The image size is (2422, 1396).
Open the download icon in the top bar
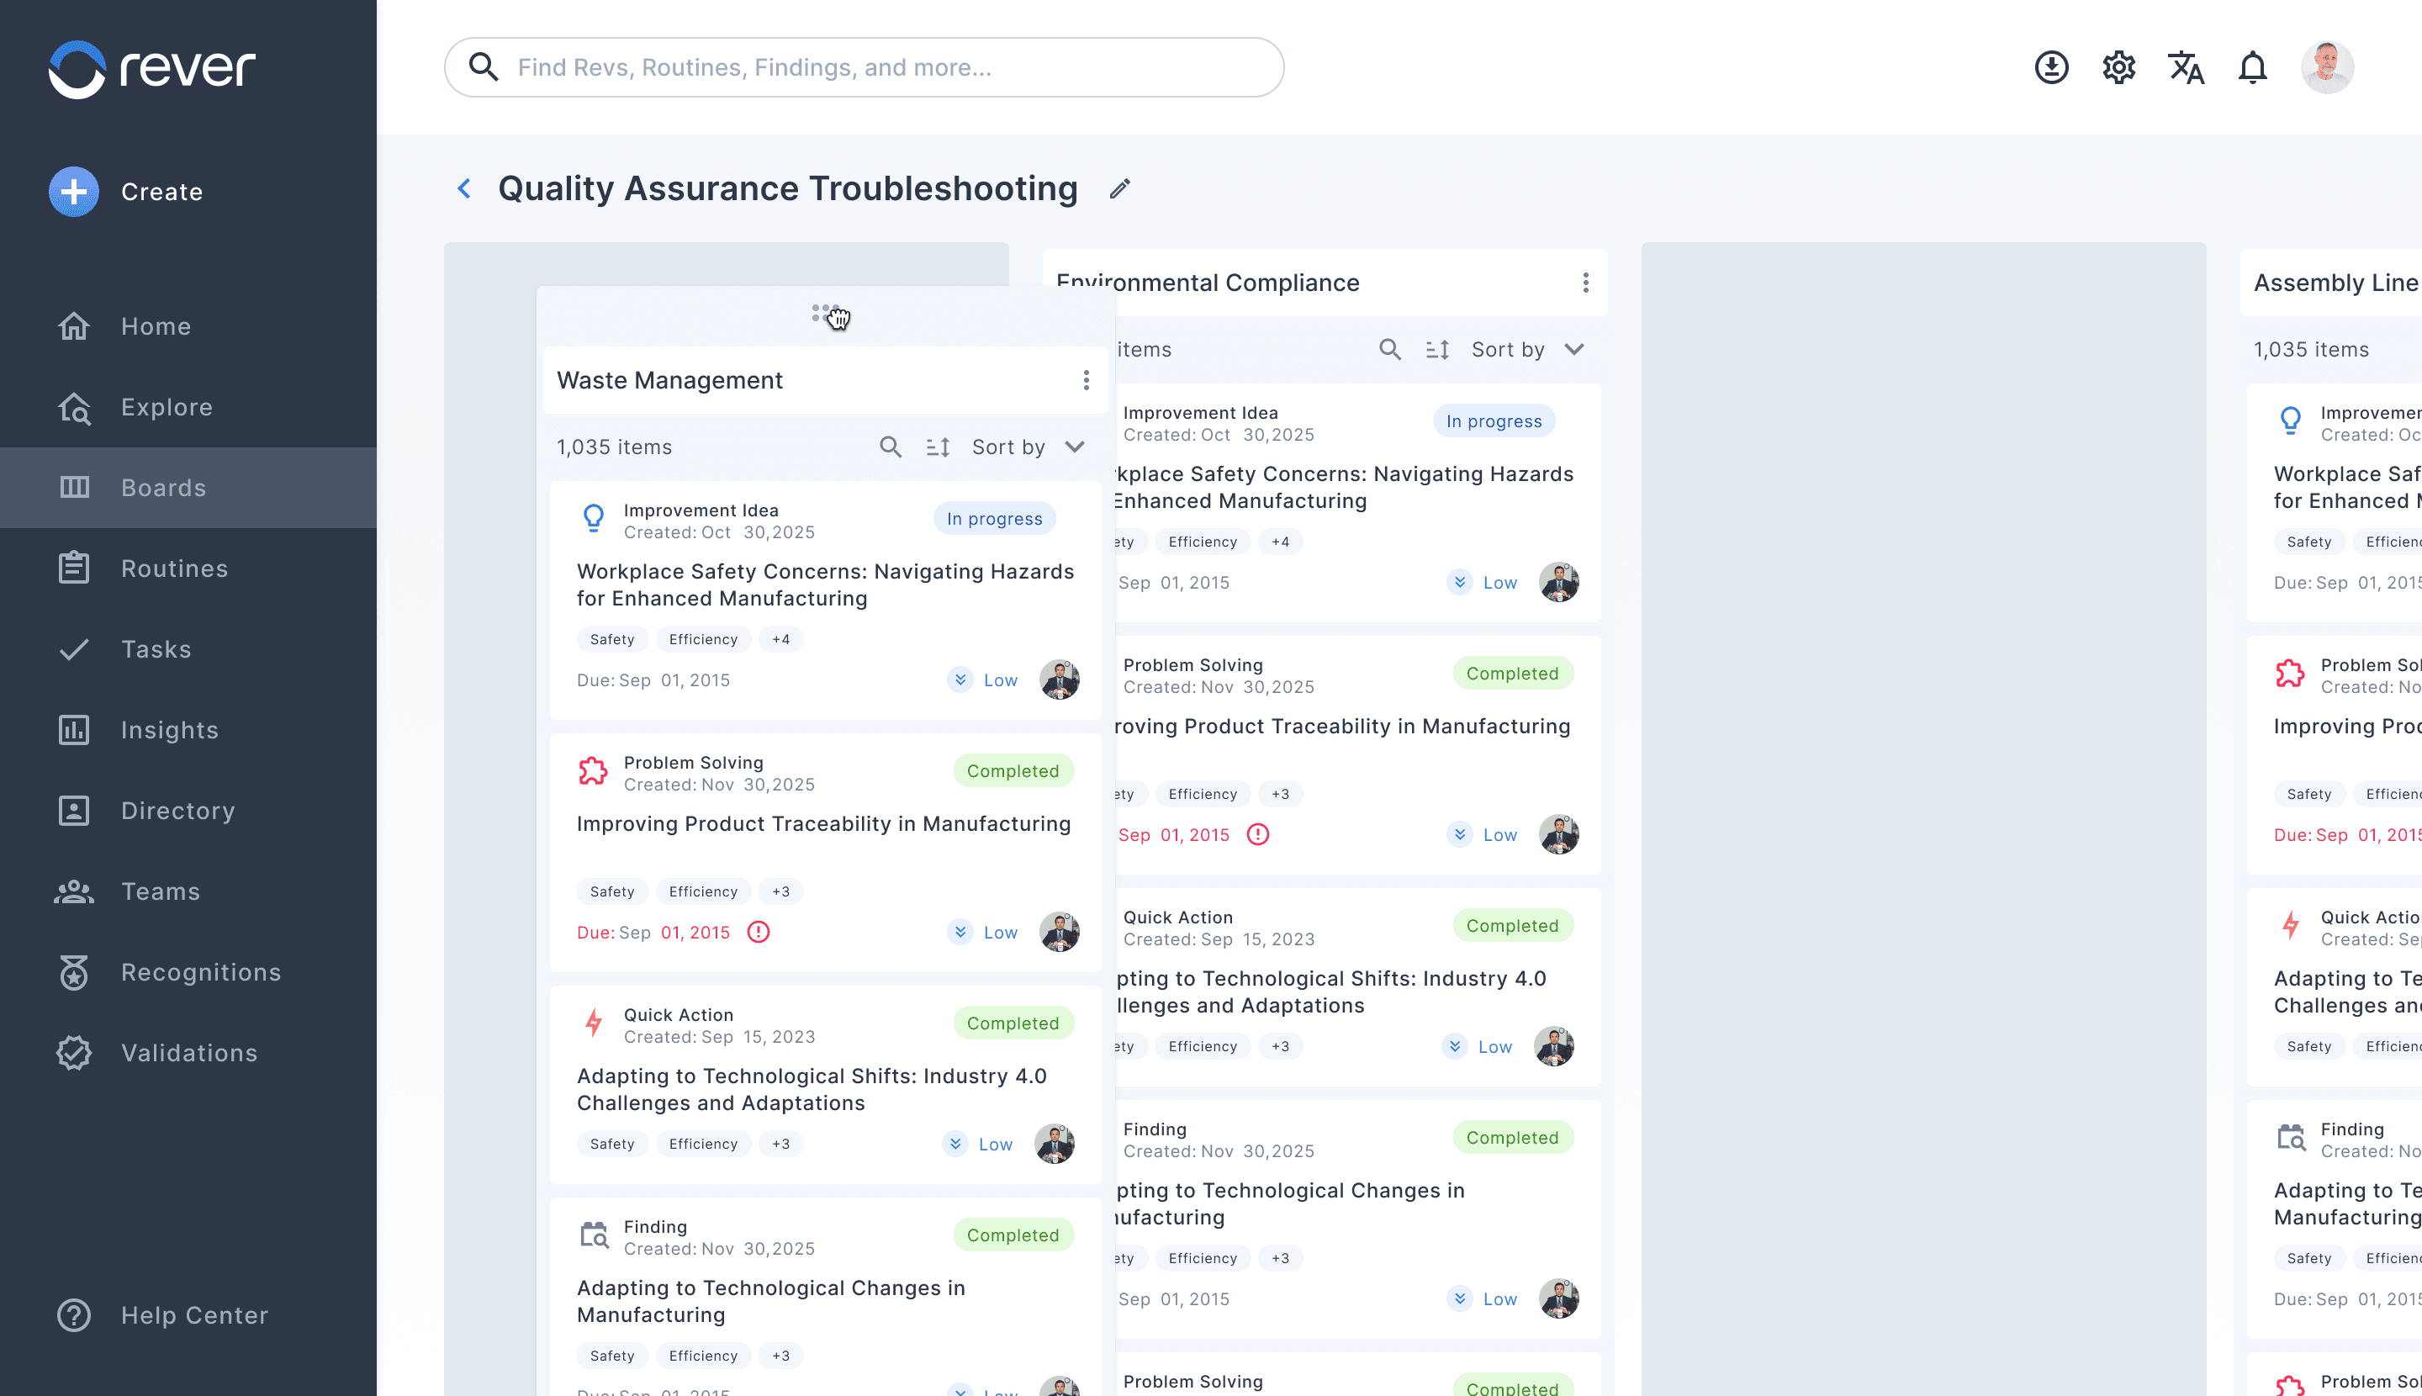(x=2051, y=67)
